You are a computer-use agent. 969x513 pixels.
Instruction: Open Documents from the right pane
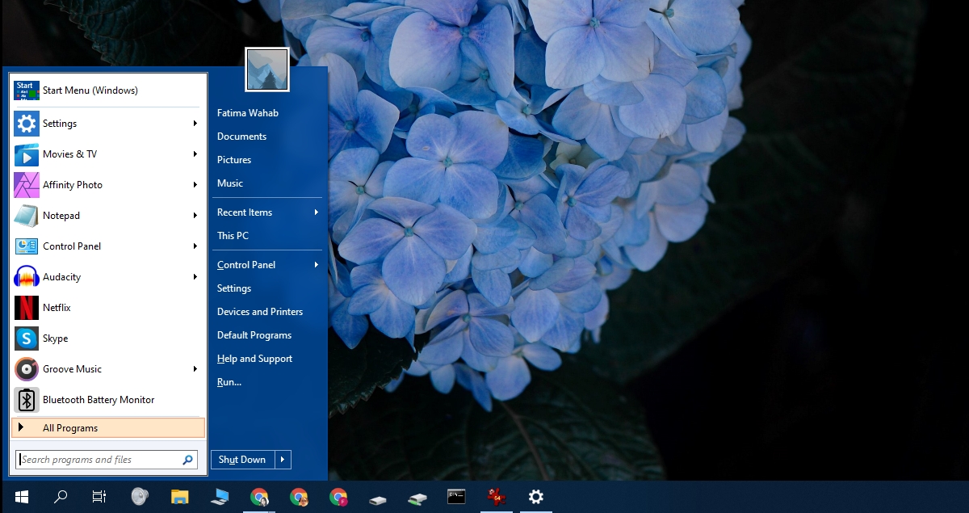point(241,137)
